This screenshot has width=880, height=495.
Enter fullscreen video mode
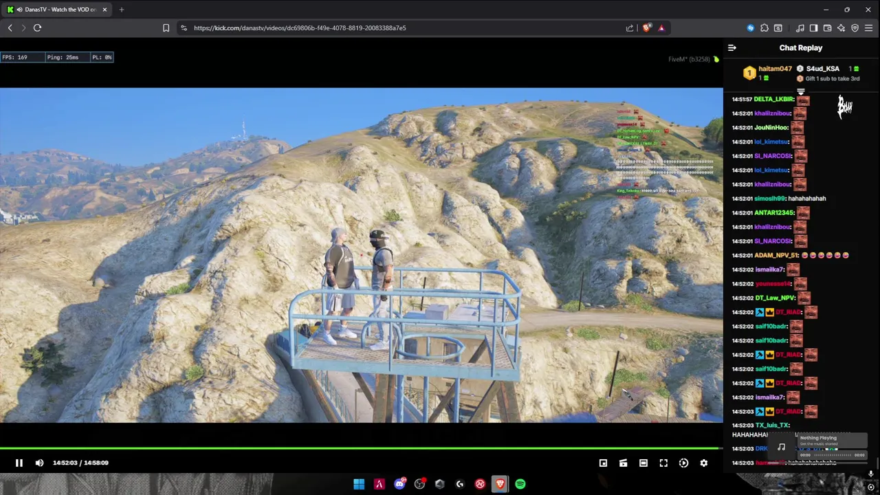[663, 463]
